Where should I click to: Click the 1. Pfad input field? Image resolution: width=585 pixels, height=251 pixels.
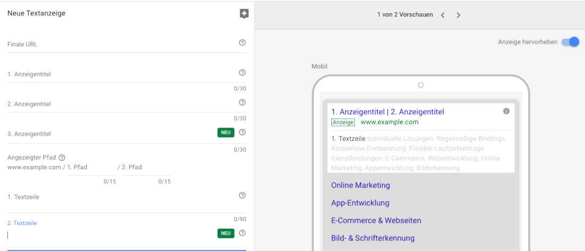click(x=92, y=168)
